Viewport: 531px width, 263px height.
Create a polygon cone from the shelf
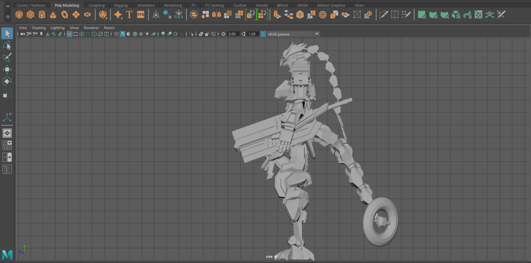(53, 15)
